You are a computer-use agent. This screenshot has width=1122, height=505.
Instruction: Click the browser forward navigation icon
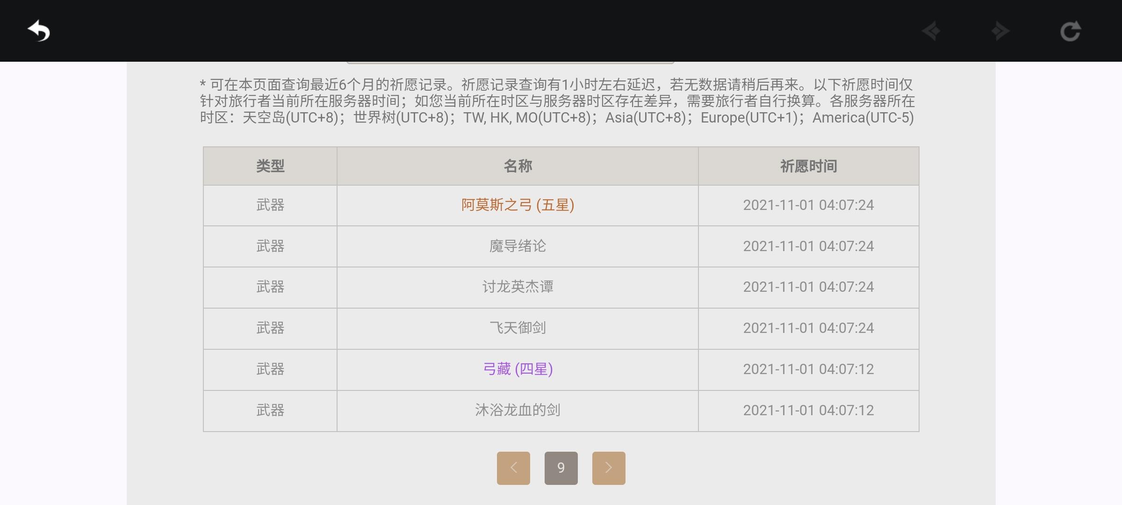coord(1000,31)
